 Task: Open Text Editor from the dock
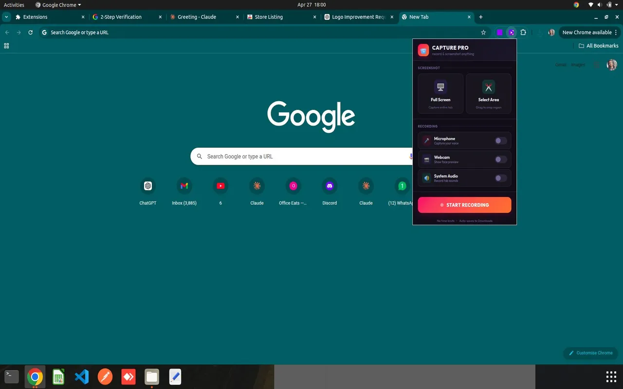[175, 377]
